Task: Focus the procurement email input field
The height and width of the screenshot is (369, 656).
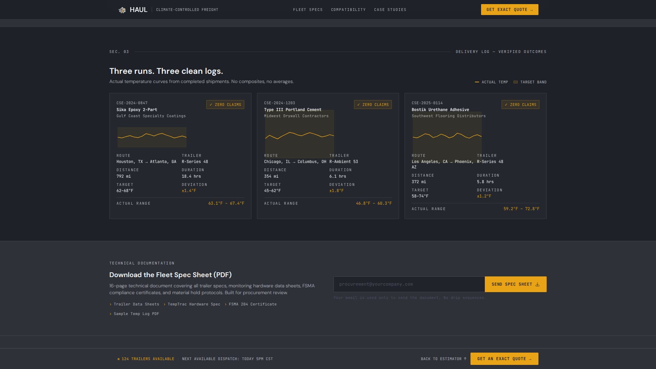Action: pyautogui.click(x=409, y=284)
